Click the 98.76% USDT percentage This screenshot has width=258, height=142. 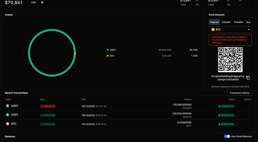[193, 50]
